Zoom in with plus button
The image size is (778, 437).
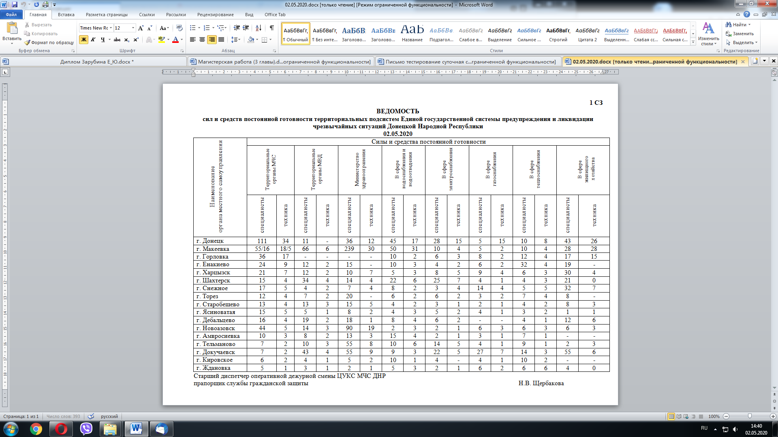click(x=773, y=416)
